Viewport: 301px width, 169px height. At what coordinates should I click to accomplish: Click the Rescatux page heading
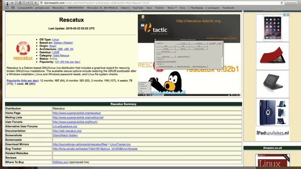[71, 20]
